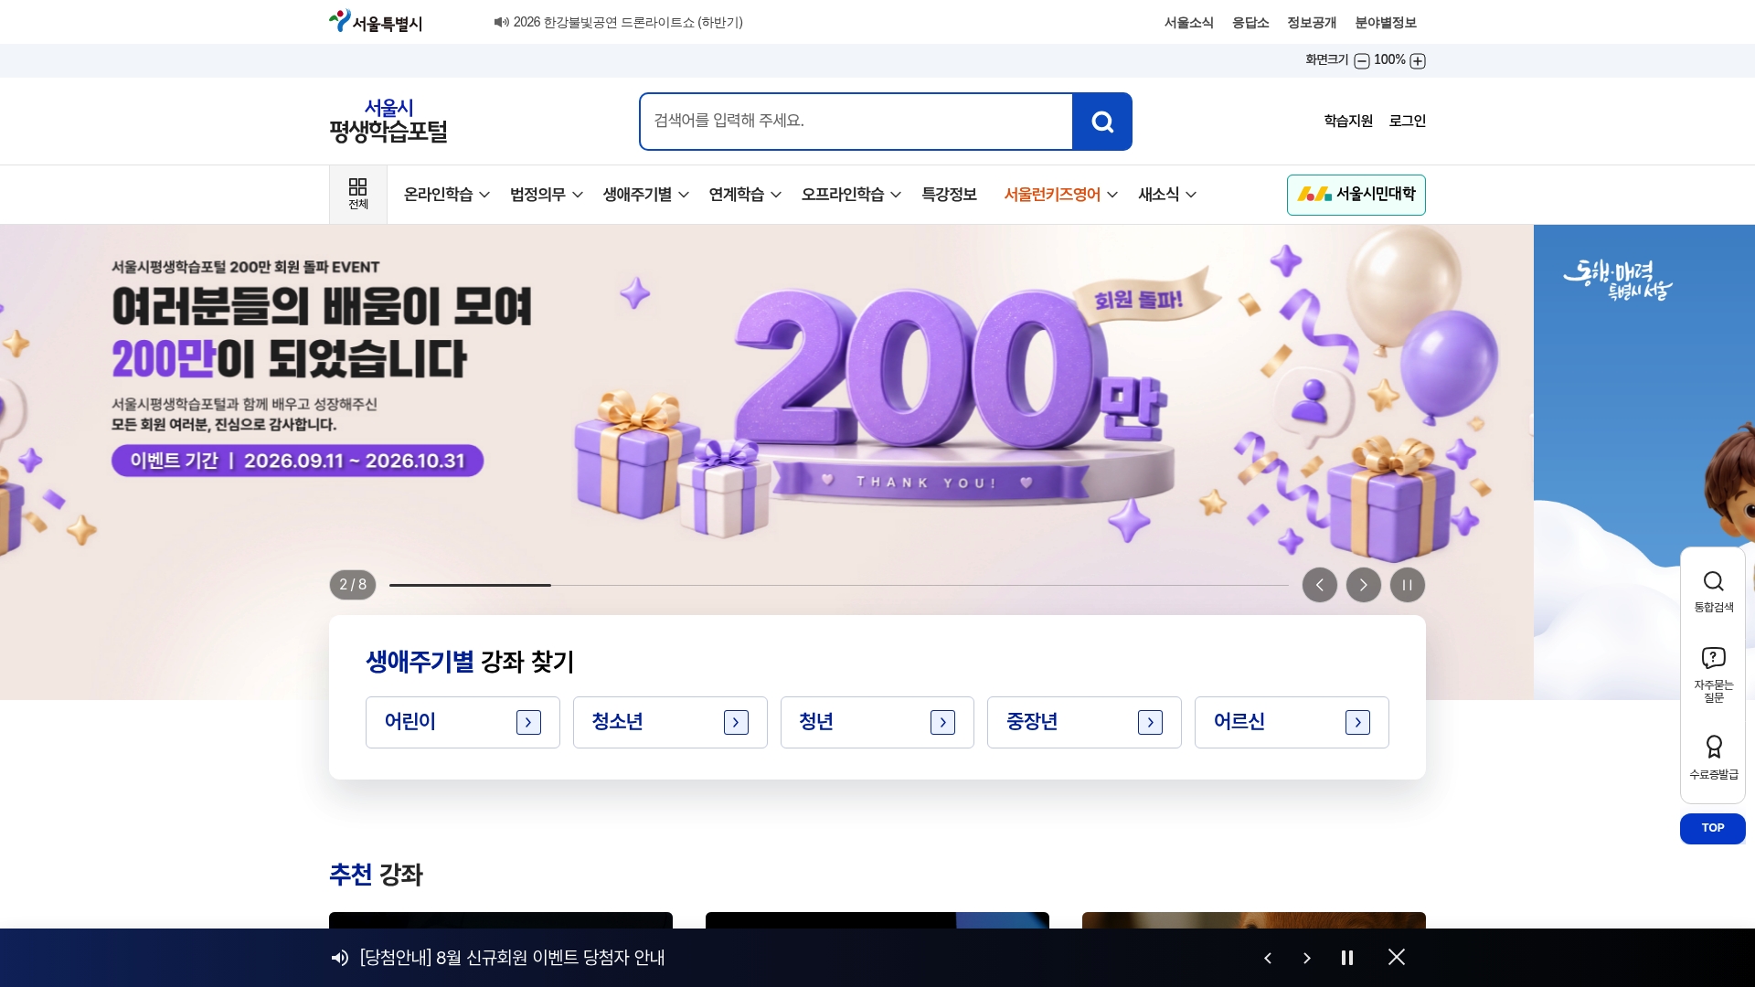Click the 100% screen size value
1755x987 pixels.
click(x=1389, y=60)
